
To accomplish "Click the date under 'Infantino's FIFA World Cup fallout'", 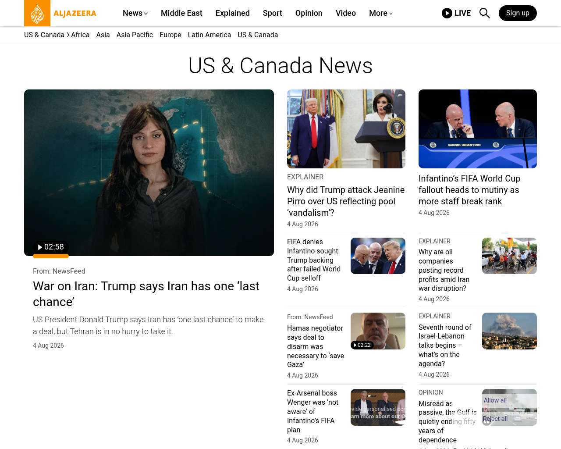I will coord(434,213).
